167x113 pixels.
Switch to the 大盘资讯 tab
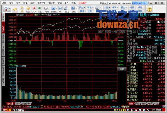click(26, 104)
